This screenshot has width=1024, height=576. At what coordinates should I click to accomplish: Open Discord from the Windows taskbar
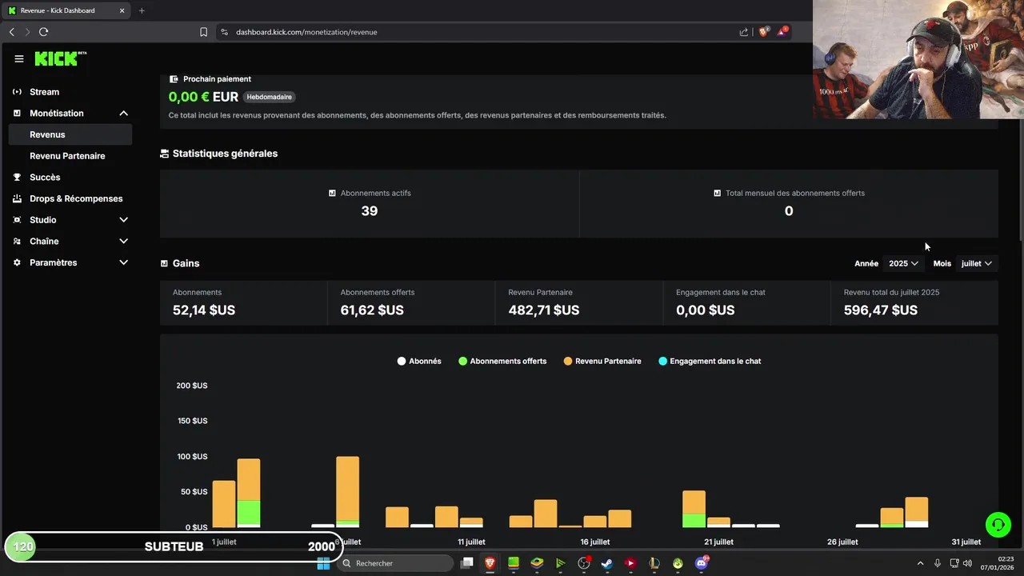click(702, 563)
